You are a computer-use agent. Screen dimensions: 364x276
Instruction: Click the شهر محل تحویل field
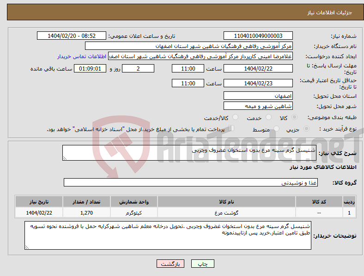258,106
